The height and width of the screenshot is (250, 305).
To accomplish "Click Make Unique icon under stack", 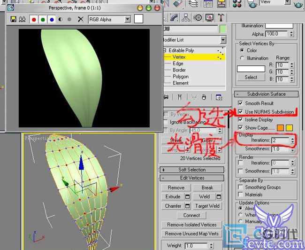I will [194, 97].
